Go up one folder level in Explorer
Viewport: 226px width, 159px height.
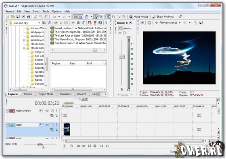click(x=44, y=23)
